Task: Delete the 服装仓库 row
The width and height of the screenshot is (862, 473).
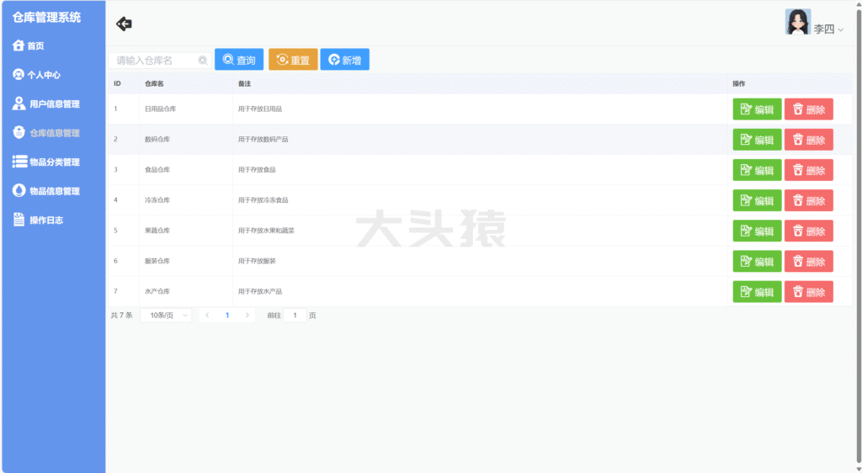Action: click(809, 262)
